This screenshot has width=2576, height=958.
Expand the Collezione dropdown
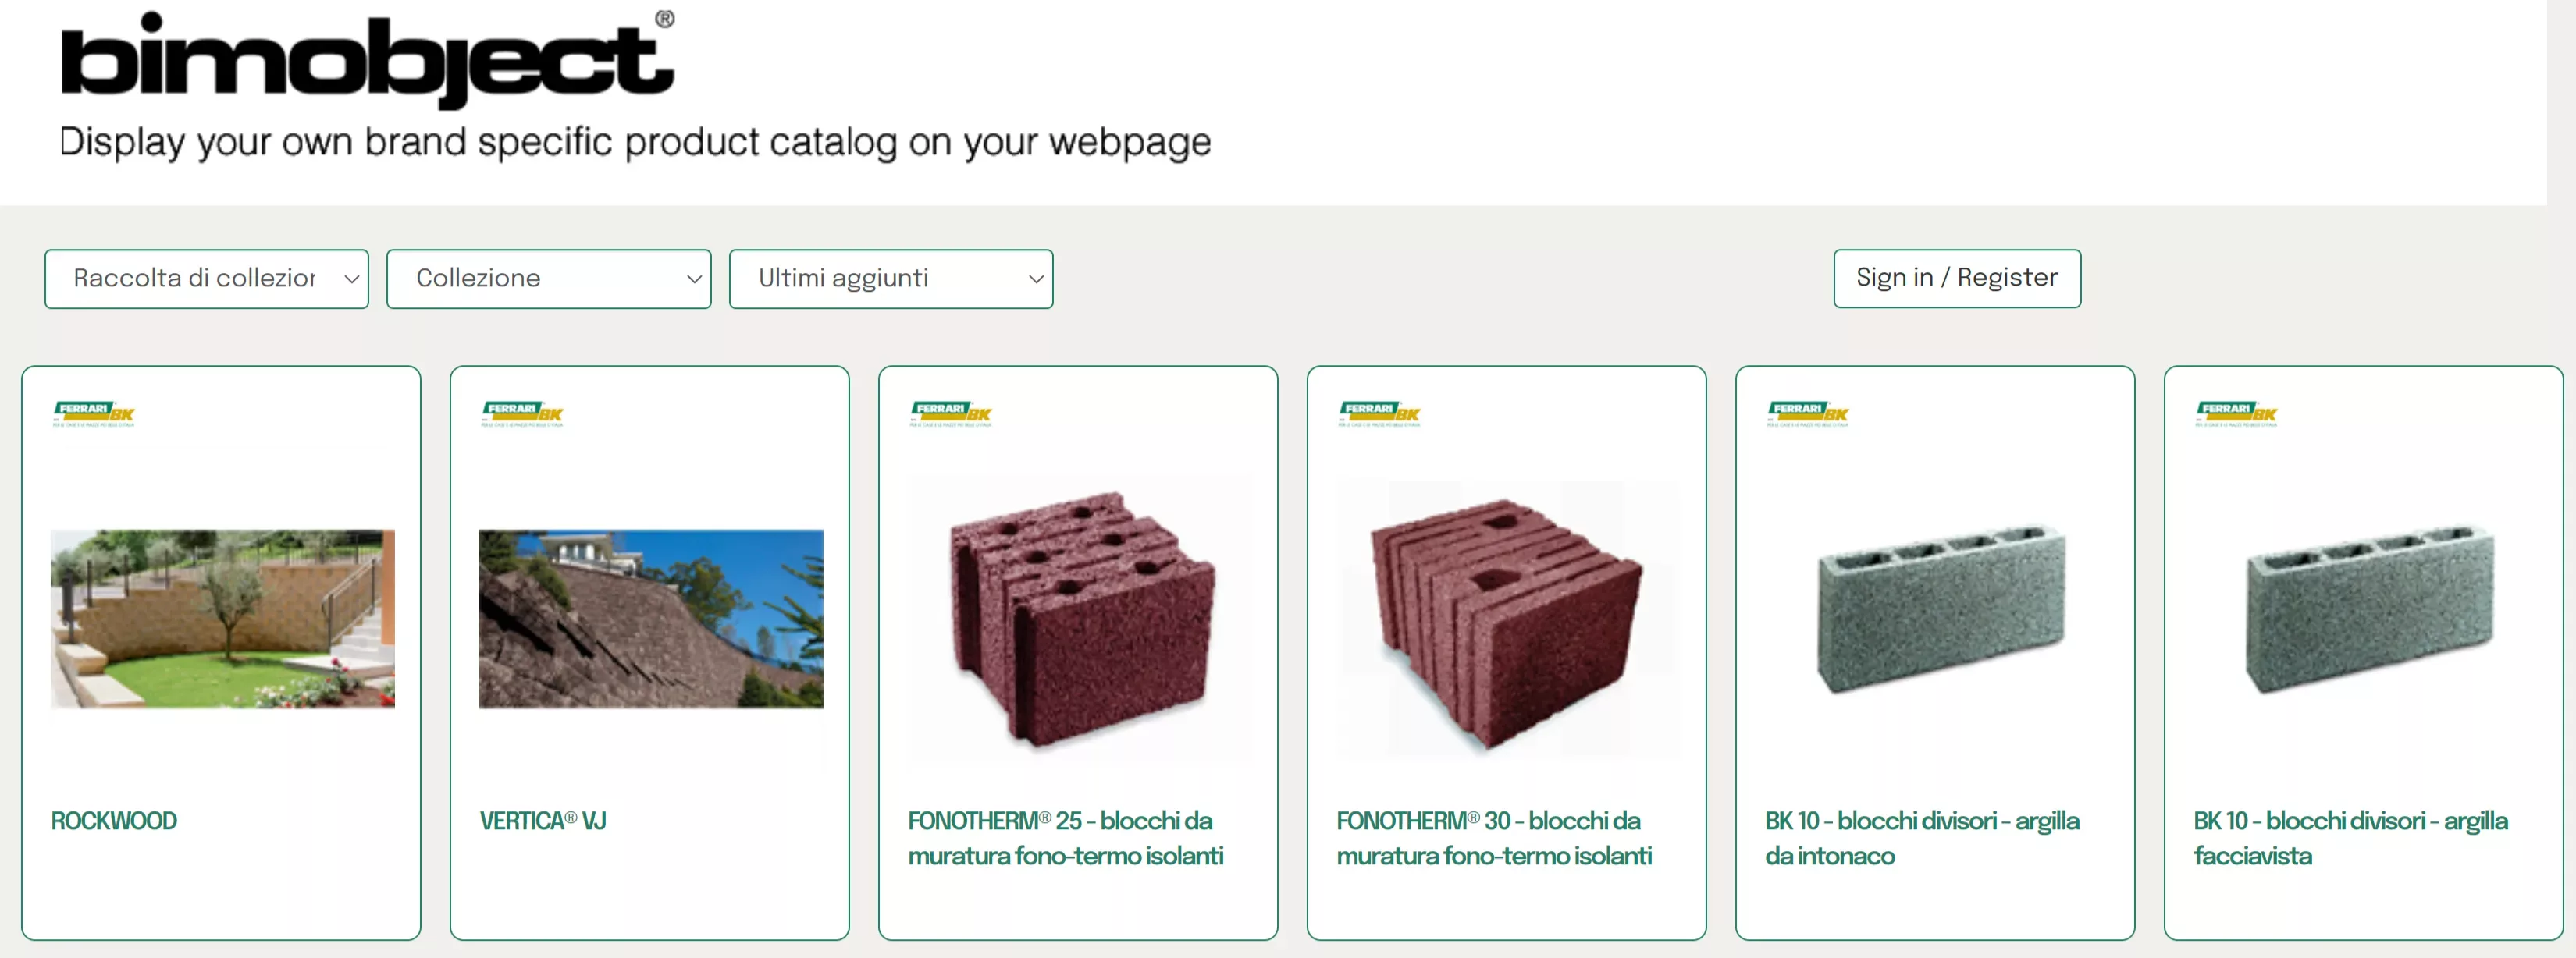click(x=549, y=279)
